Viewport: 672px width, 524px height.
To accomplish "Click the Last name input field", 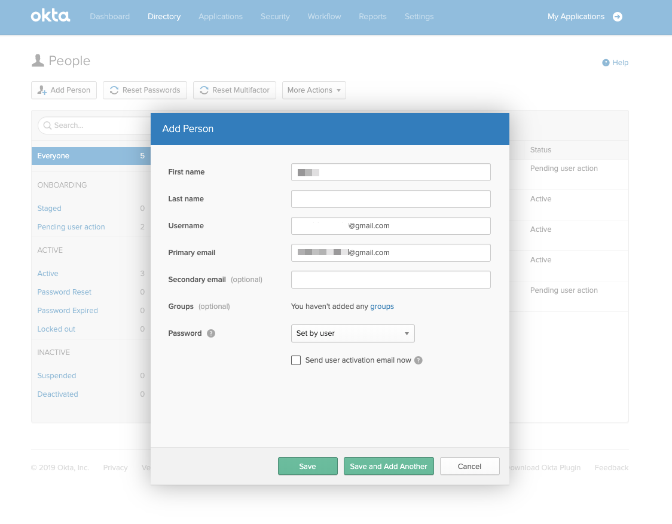I will [x=390, y=199].
